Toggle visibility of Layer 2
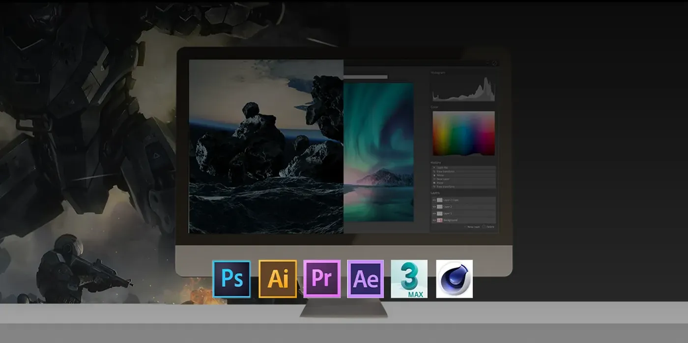Viewport: 688px width, 343px height. [x=434, y=207]
